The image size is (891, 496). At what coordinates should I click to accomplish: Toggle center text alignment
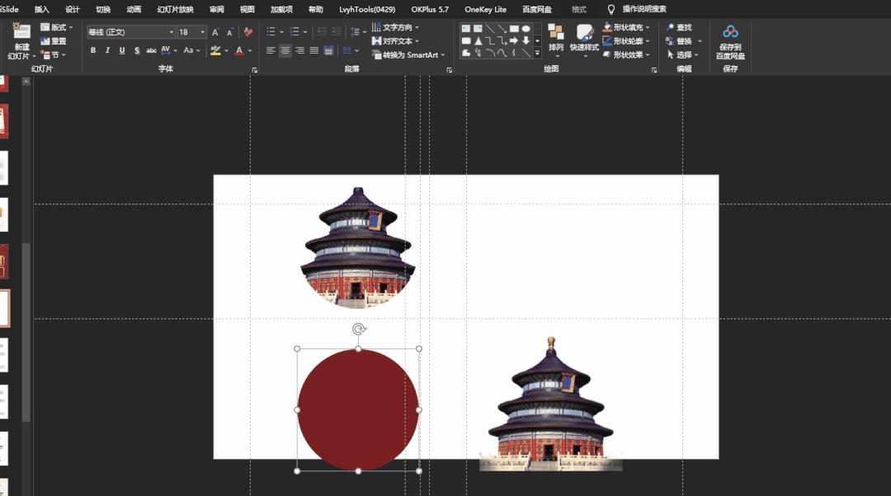284,50
